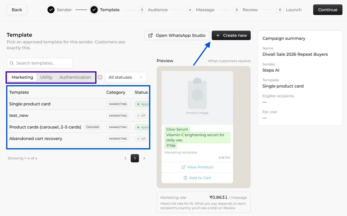347x216 pixels.
Task: Open WhatsApp Studio
Action: click(177, 35)
